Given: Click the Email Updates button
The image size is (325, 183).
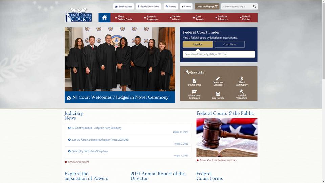Looking at the screenshot, I should (124, 6).
